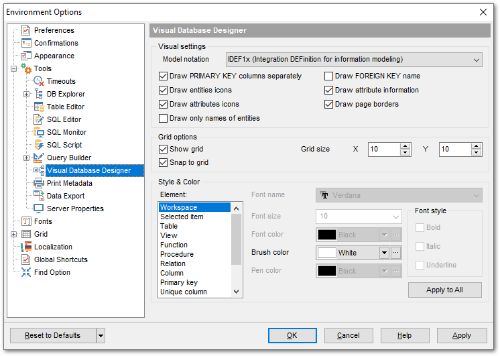500x356 pixels.
Task: Click the SQL Script icon
Action: coord(39,145)
